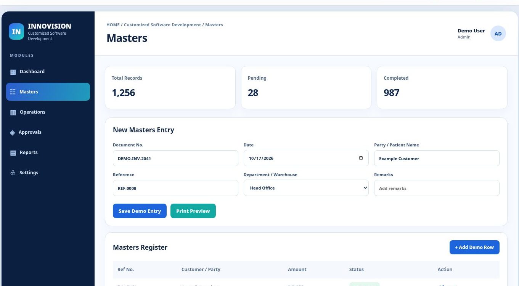519x286 pixels.
Task: Click the Masters page title
Action: point(127,38)
